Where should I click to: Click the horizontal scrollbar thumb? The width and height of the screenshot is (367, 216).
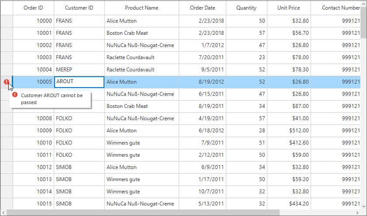point(143,213)
